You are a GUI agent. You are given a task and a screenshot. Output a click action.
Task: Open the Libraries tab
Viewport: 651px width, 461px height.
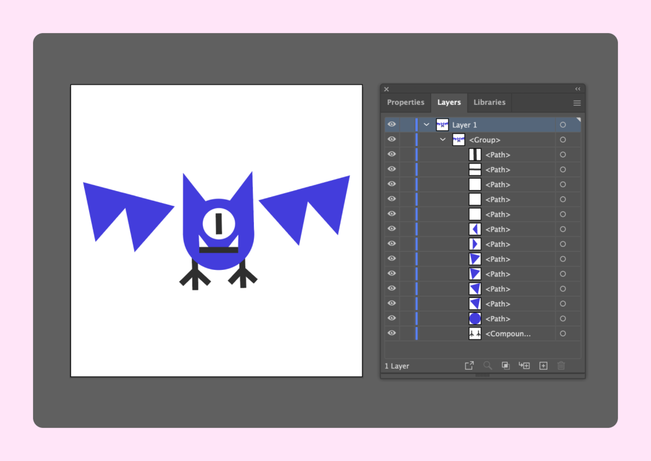(x=489, y=103)
